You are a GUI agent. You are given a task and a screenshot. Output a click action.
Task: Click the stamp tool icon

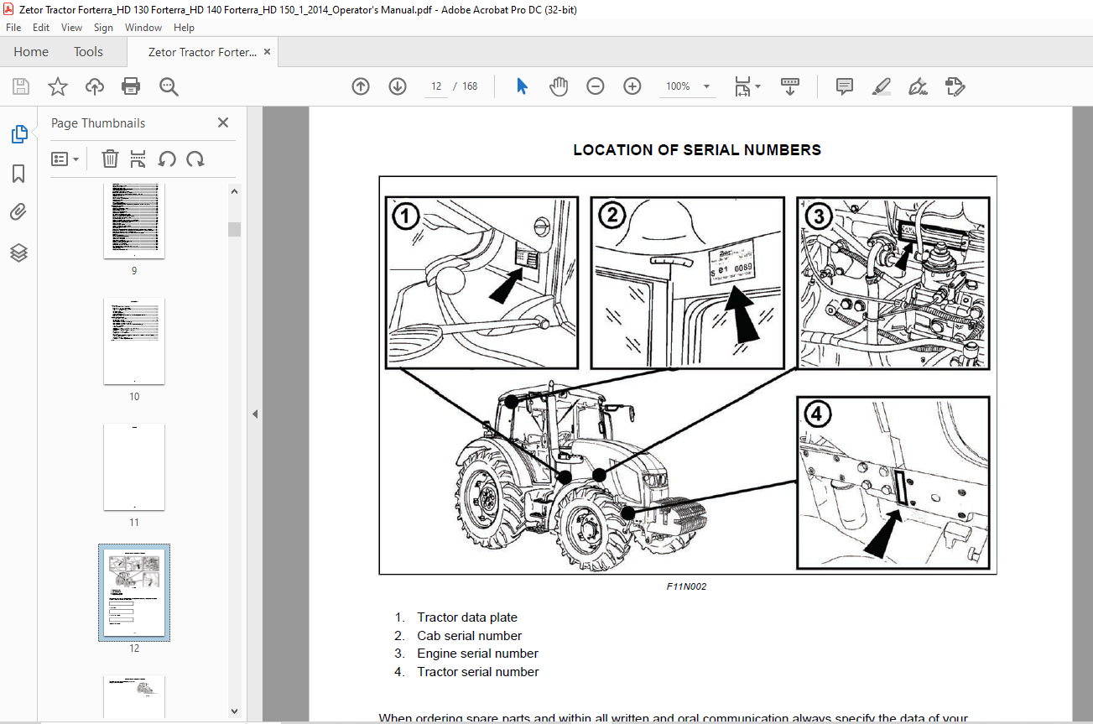pos(955,86)
